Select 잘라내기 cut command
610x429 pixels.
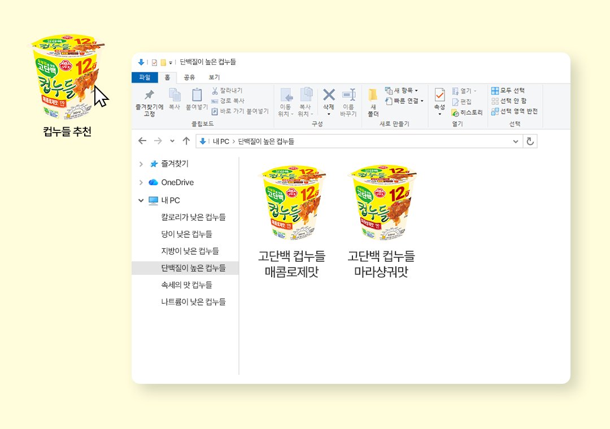(227, 90)
